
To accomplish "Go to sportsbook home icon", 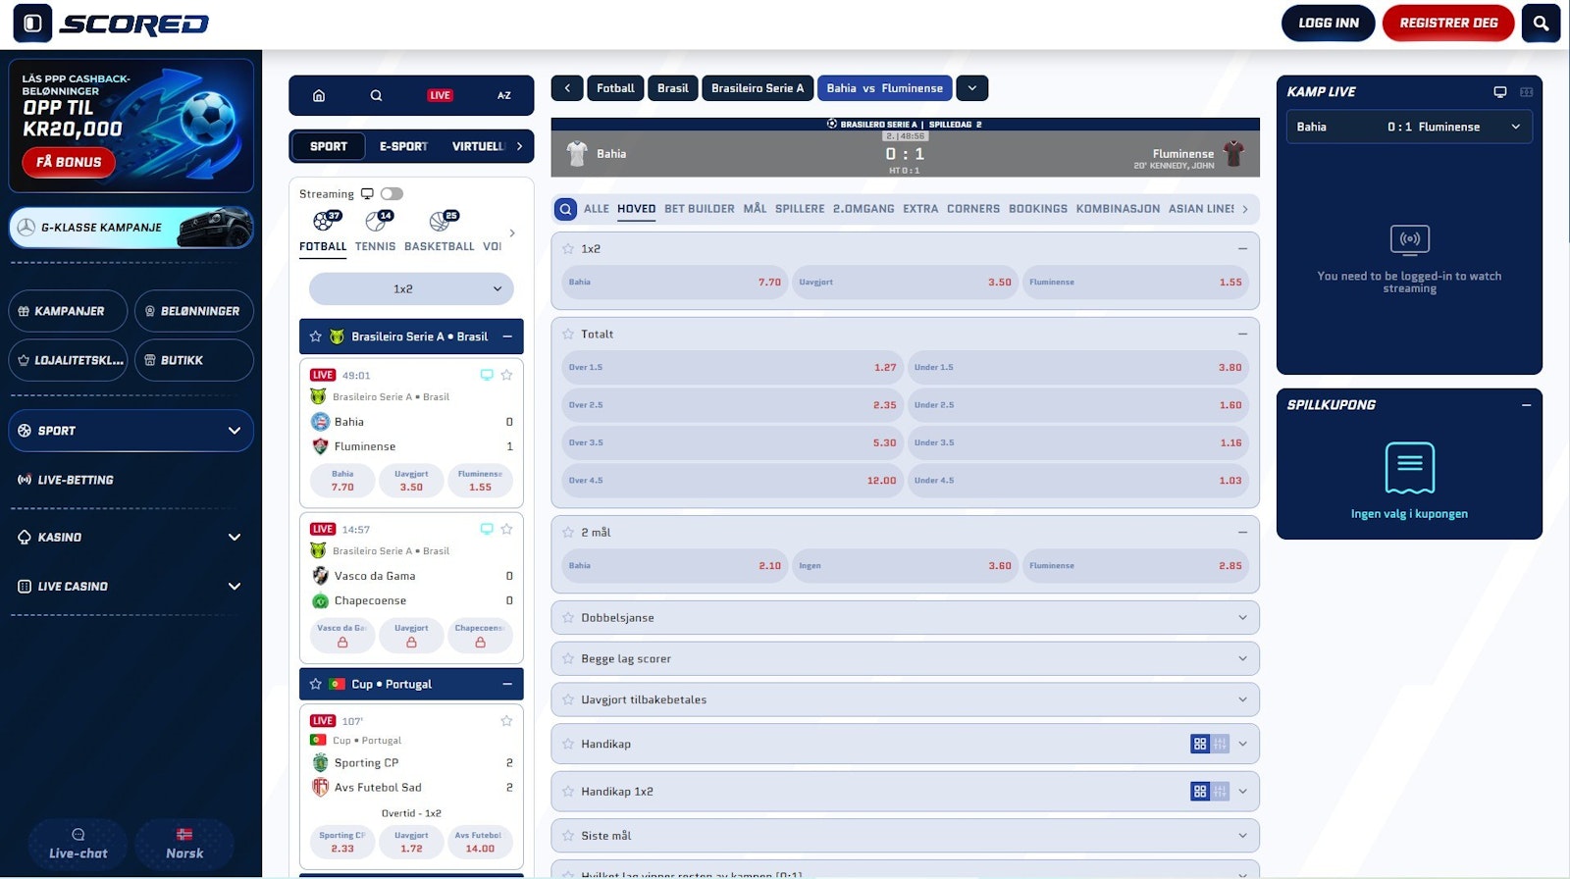I will [319, 95].
